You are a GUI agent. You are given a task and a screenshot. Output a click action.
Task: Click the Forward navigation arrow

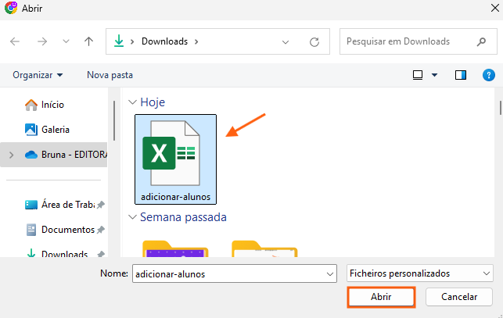tap(41, 41)
